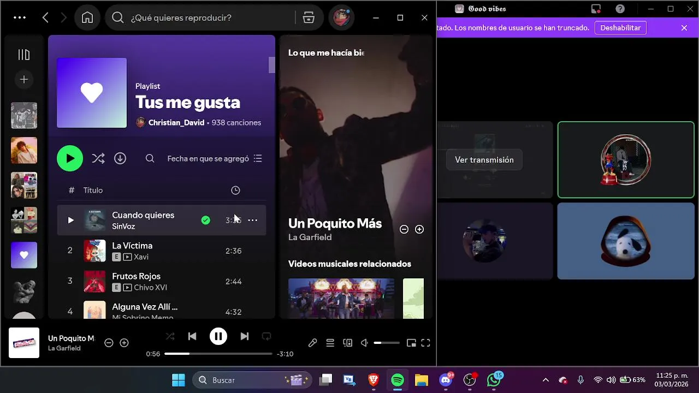
Task: Create a playlist with the sidebar plus icon
Action: [x=24, y=80]
